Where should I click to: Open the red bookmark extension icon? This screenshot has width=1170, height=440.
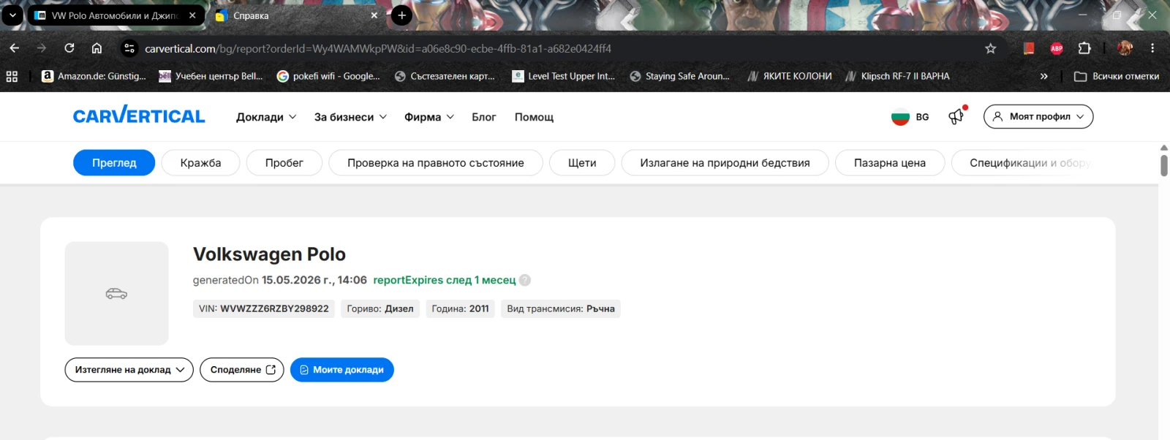point(1029,48)
